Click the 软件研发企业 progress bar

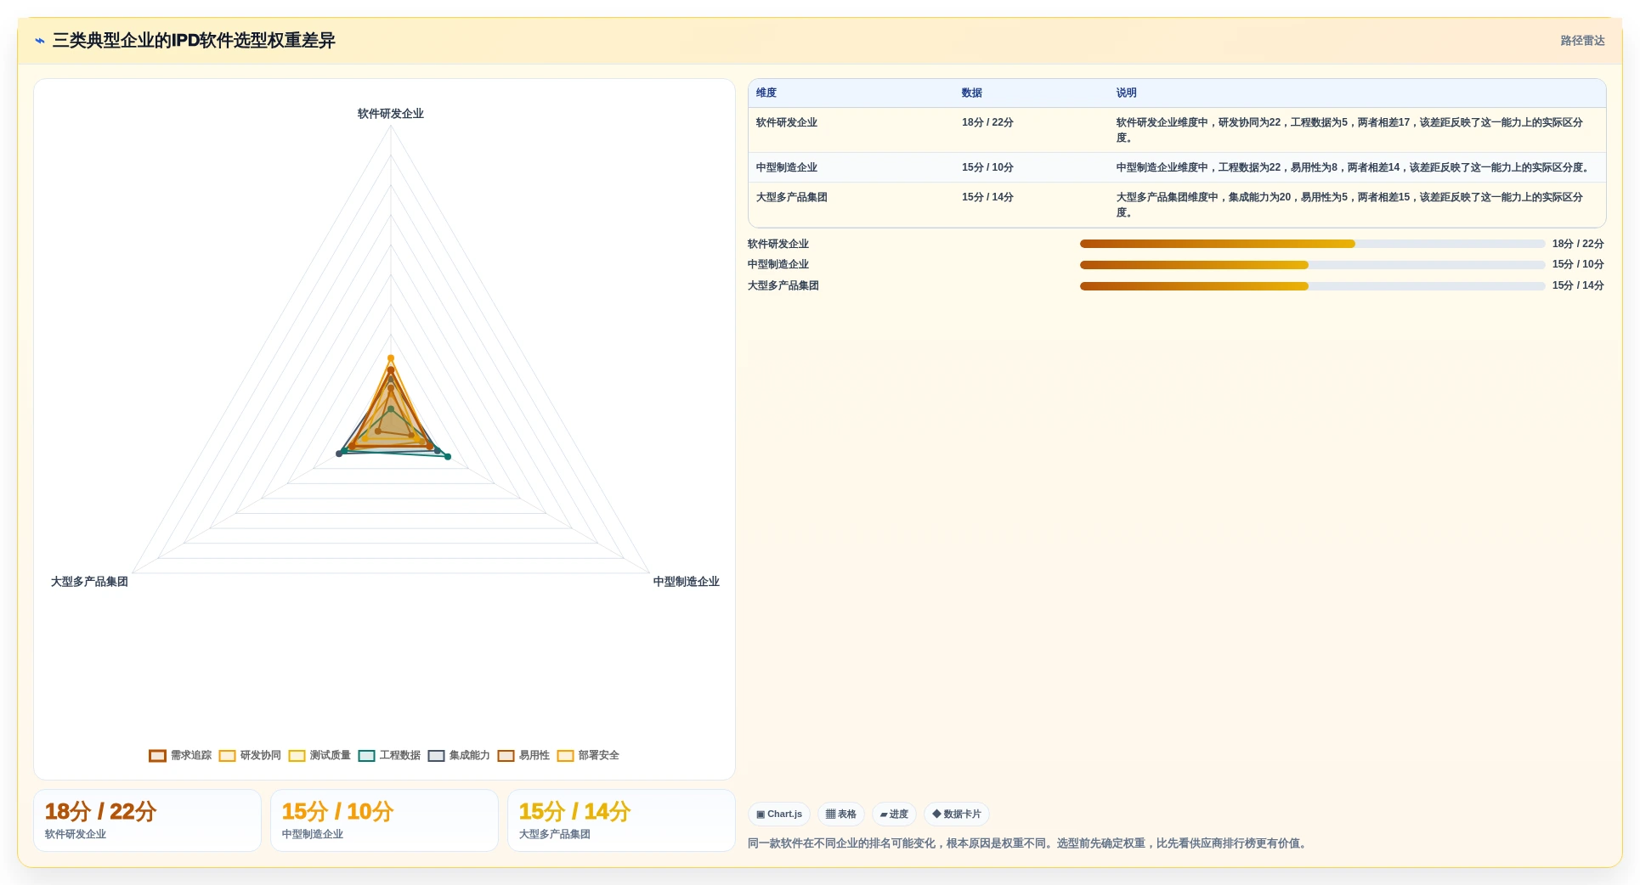coord(1312,244)
